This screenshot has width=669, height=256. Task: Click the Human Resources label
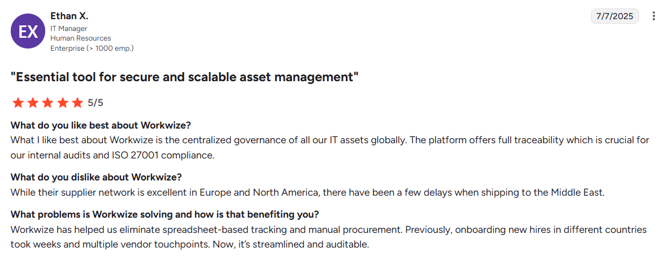[x=81, y=38]
